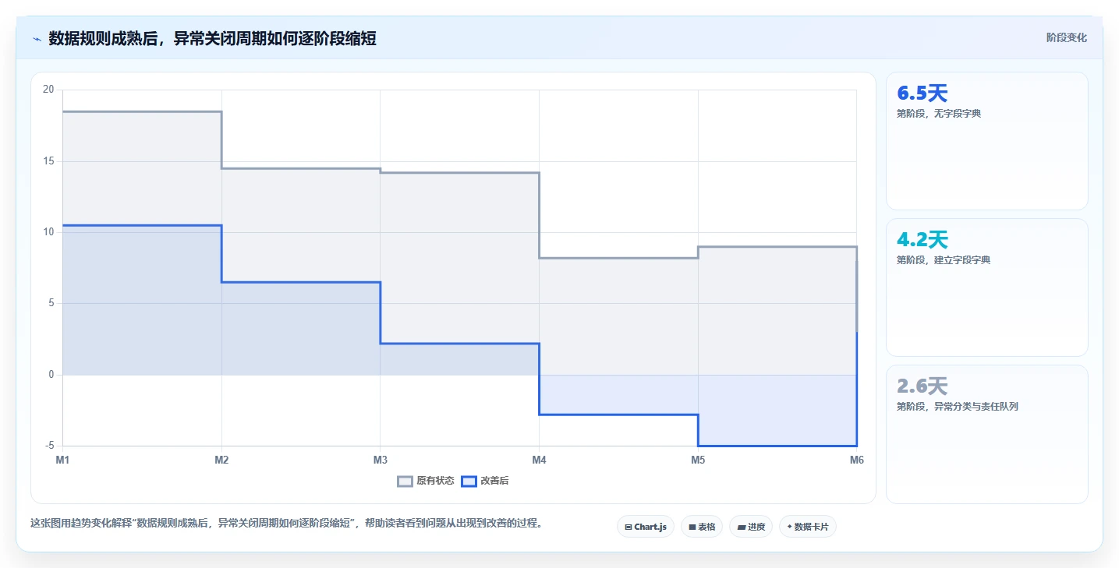The height and width of the screenshot is (568, 1119).
Task: Click the 第阶段，异常分类与责任队列 caption
Action: (x=958, y=407)
